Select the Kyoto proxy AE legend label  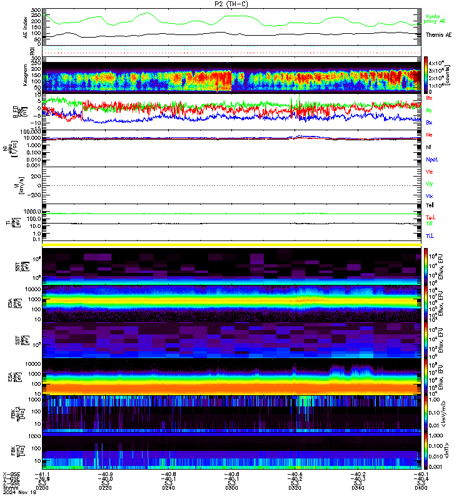click(x=434, y=19)
